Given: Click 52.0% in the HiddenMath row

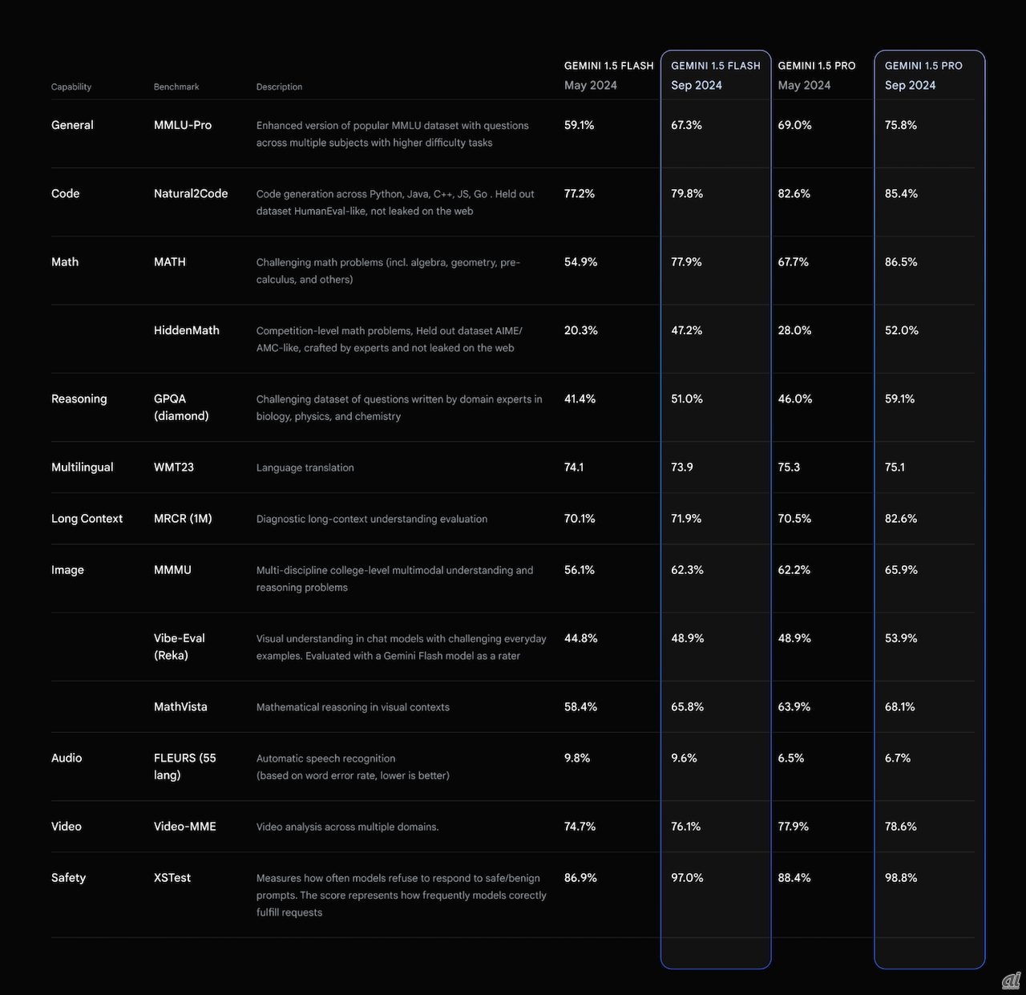Looking at the screenshot, I should pos(902,330).
